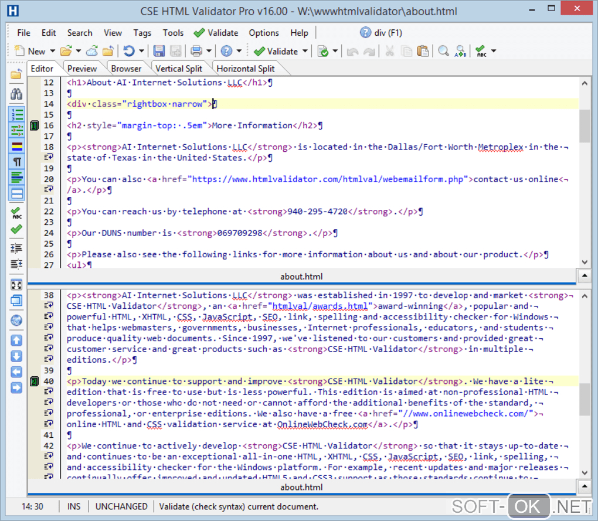Click the bookmark 2 marker on line 40
598x521 pixels.
pyautogui.click(x=34, y=382)
